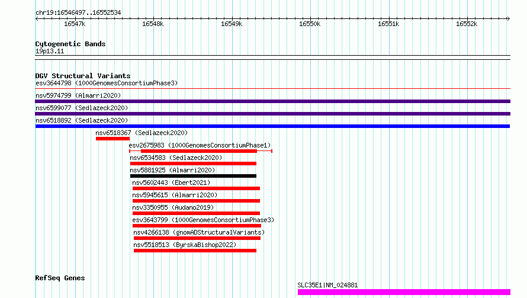The width and height of the screenshot is (527, 298).
Task: Click the red nsv5945615 variant bar
Action: coord(196,201)
